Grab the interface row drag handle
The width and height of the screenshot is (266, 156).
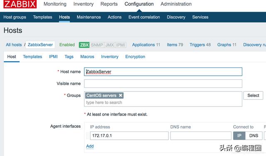88,136
